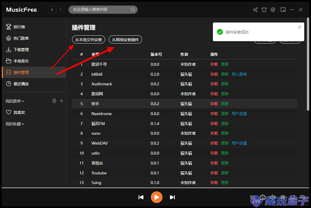This screenshot has width=311, height=208.
Task: Click the 版本号 column header
Action: [156, 55]
